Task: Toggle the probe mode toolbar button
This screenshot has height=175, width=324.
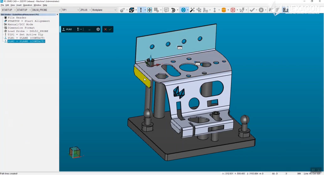Action: pyautogui.click(x=140, y=10)
